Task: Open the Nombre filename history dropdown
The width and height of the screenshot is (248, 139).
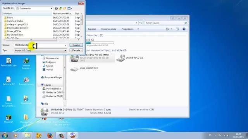Action: tap(65, 45)
